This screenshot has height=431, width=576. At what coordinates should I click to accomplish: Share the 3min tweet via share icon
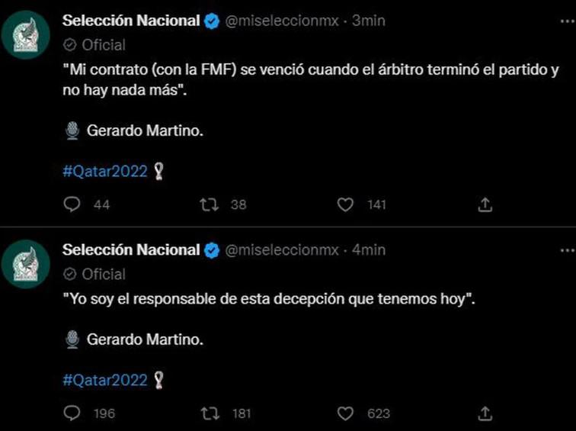[x=485, y=204]
